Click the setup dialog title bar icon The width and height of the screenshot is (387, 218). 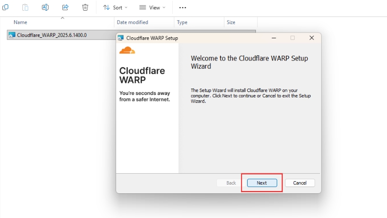pyautogui.click(x=120, y=38)
